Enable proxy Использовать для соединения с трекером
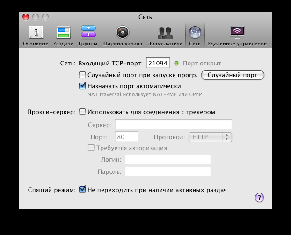This screenshot has width=291, height=235. click(x=82, y=112)
